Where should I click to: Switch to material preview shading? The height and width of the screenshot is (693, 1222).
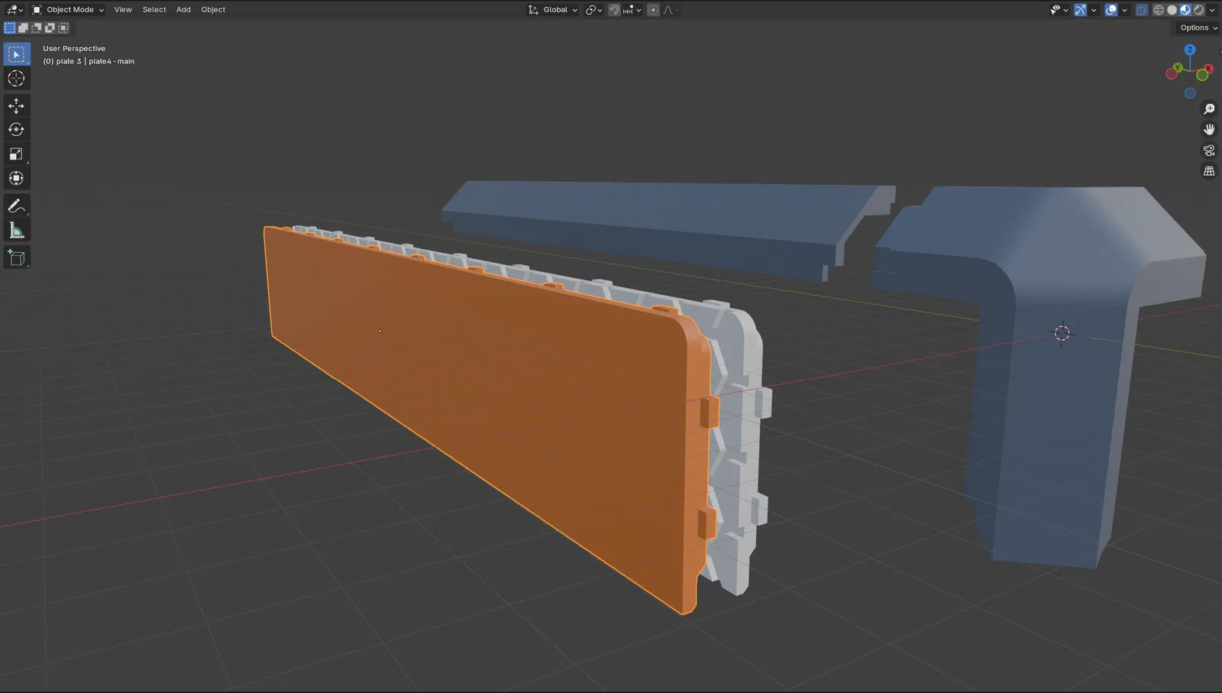[1185, 10]
